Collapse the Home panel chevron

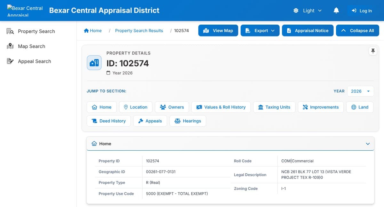[368, 144]
